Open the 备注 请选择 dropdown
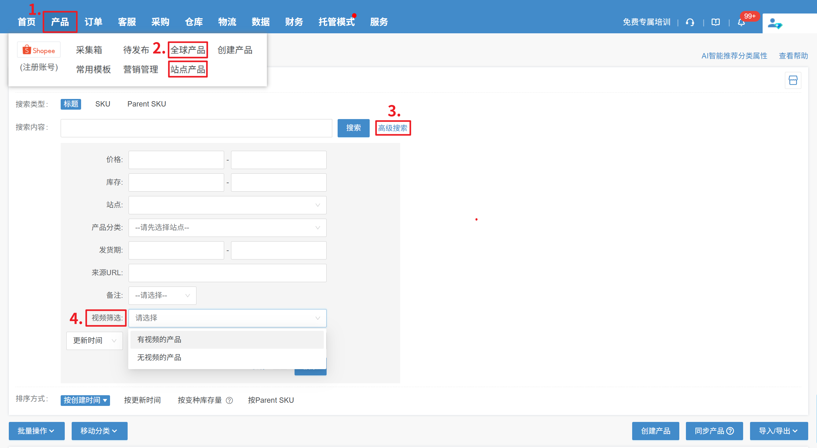The image size is (817, 448). (x=162, y=295)
